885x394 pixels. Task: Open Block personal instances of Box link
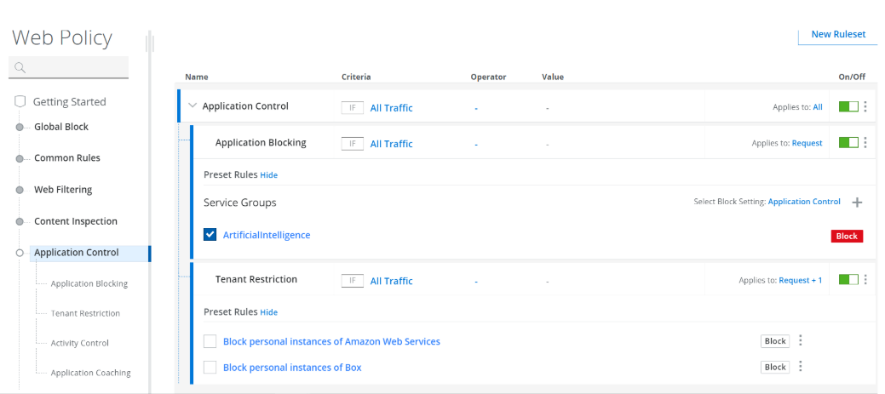(x=292, y=368)
